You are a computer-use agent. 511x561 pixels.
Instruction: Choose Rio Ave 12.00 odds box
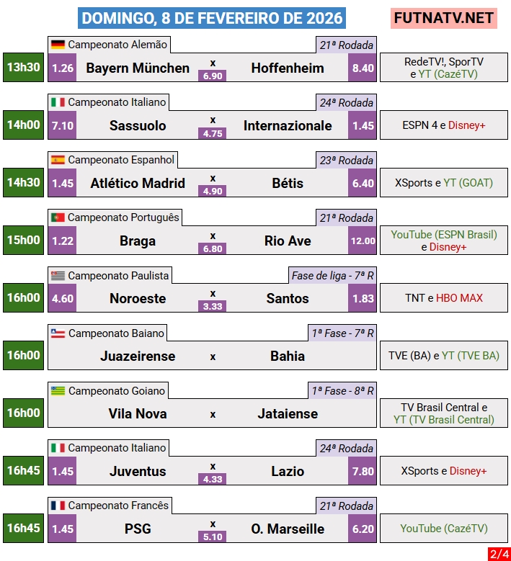tap(363, 241)
